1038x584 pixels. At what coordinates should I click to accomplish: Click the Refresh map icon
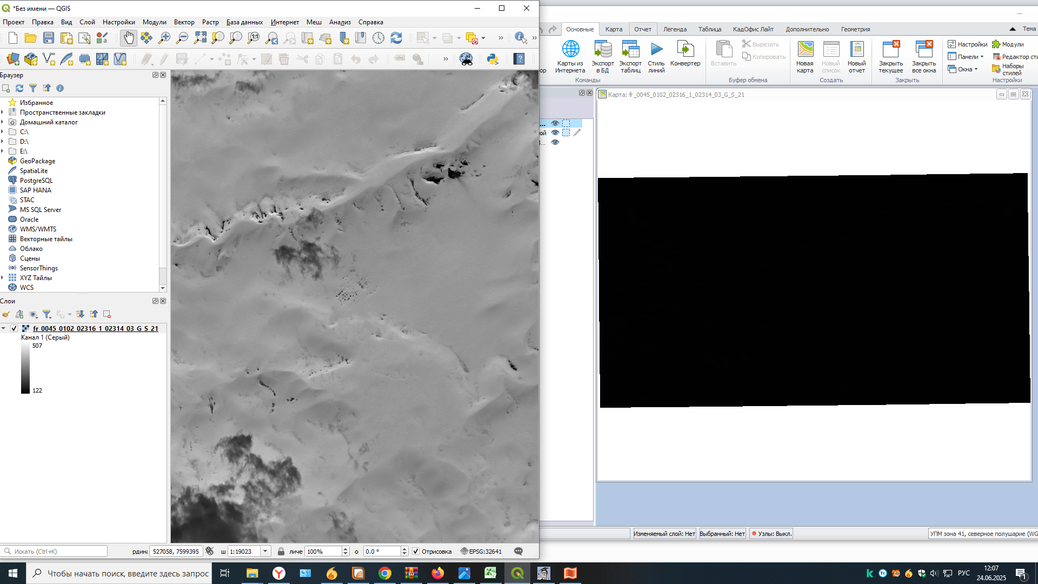click(396, 38)
